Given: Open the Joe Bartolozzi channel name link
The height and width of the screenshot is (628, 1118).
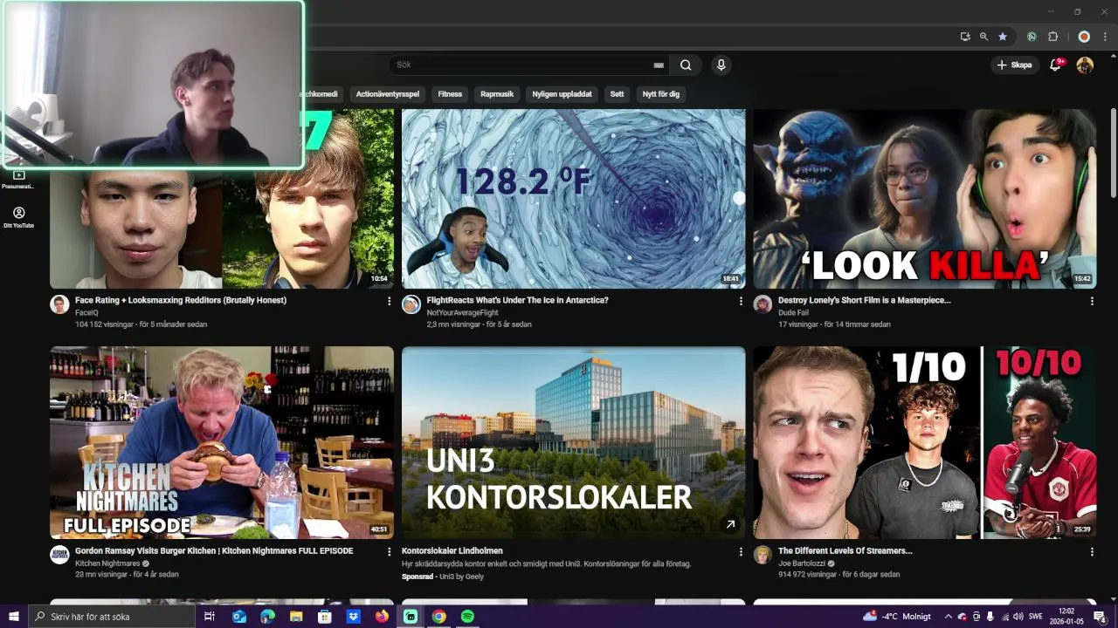Looking at the screenshot, I should [x=801, y=563].
